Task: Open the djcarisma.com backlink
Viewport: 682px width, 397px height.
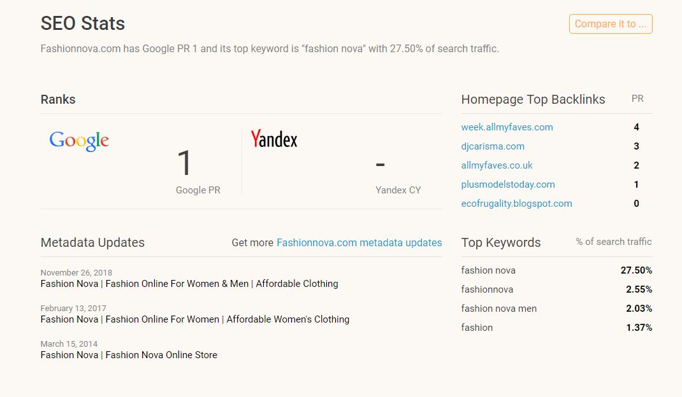Action: tap(493, 146)
